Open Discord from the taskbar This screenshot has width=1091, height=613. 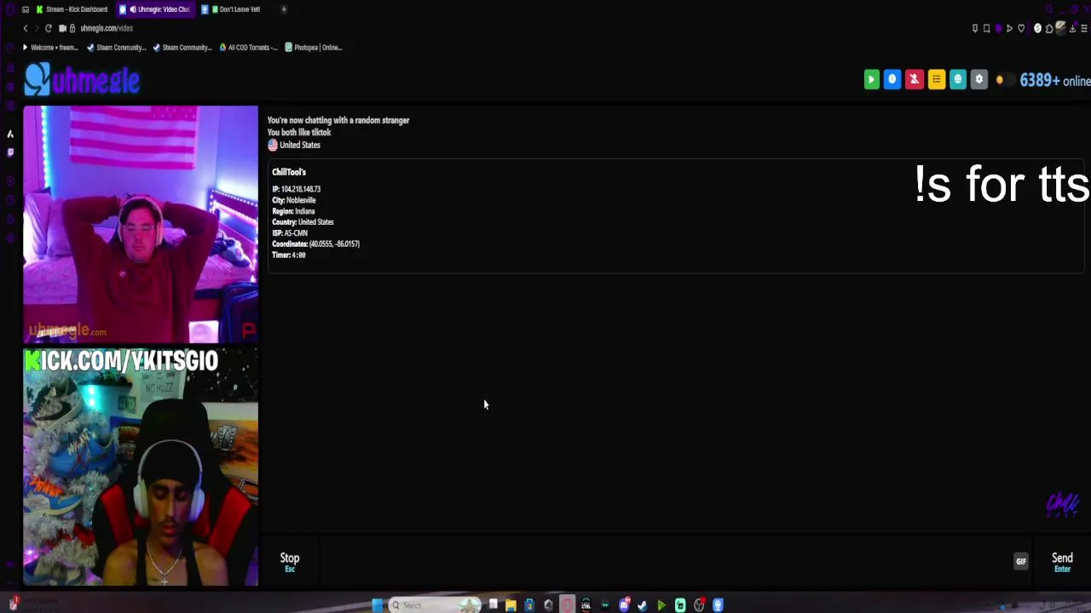[624, 605]
